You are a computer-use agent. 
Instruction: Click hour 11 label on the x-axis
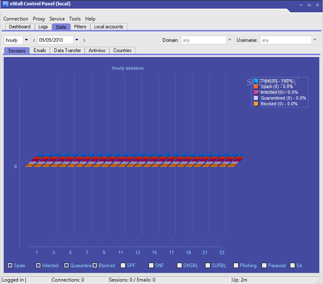[x=121, y=252]
